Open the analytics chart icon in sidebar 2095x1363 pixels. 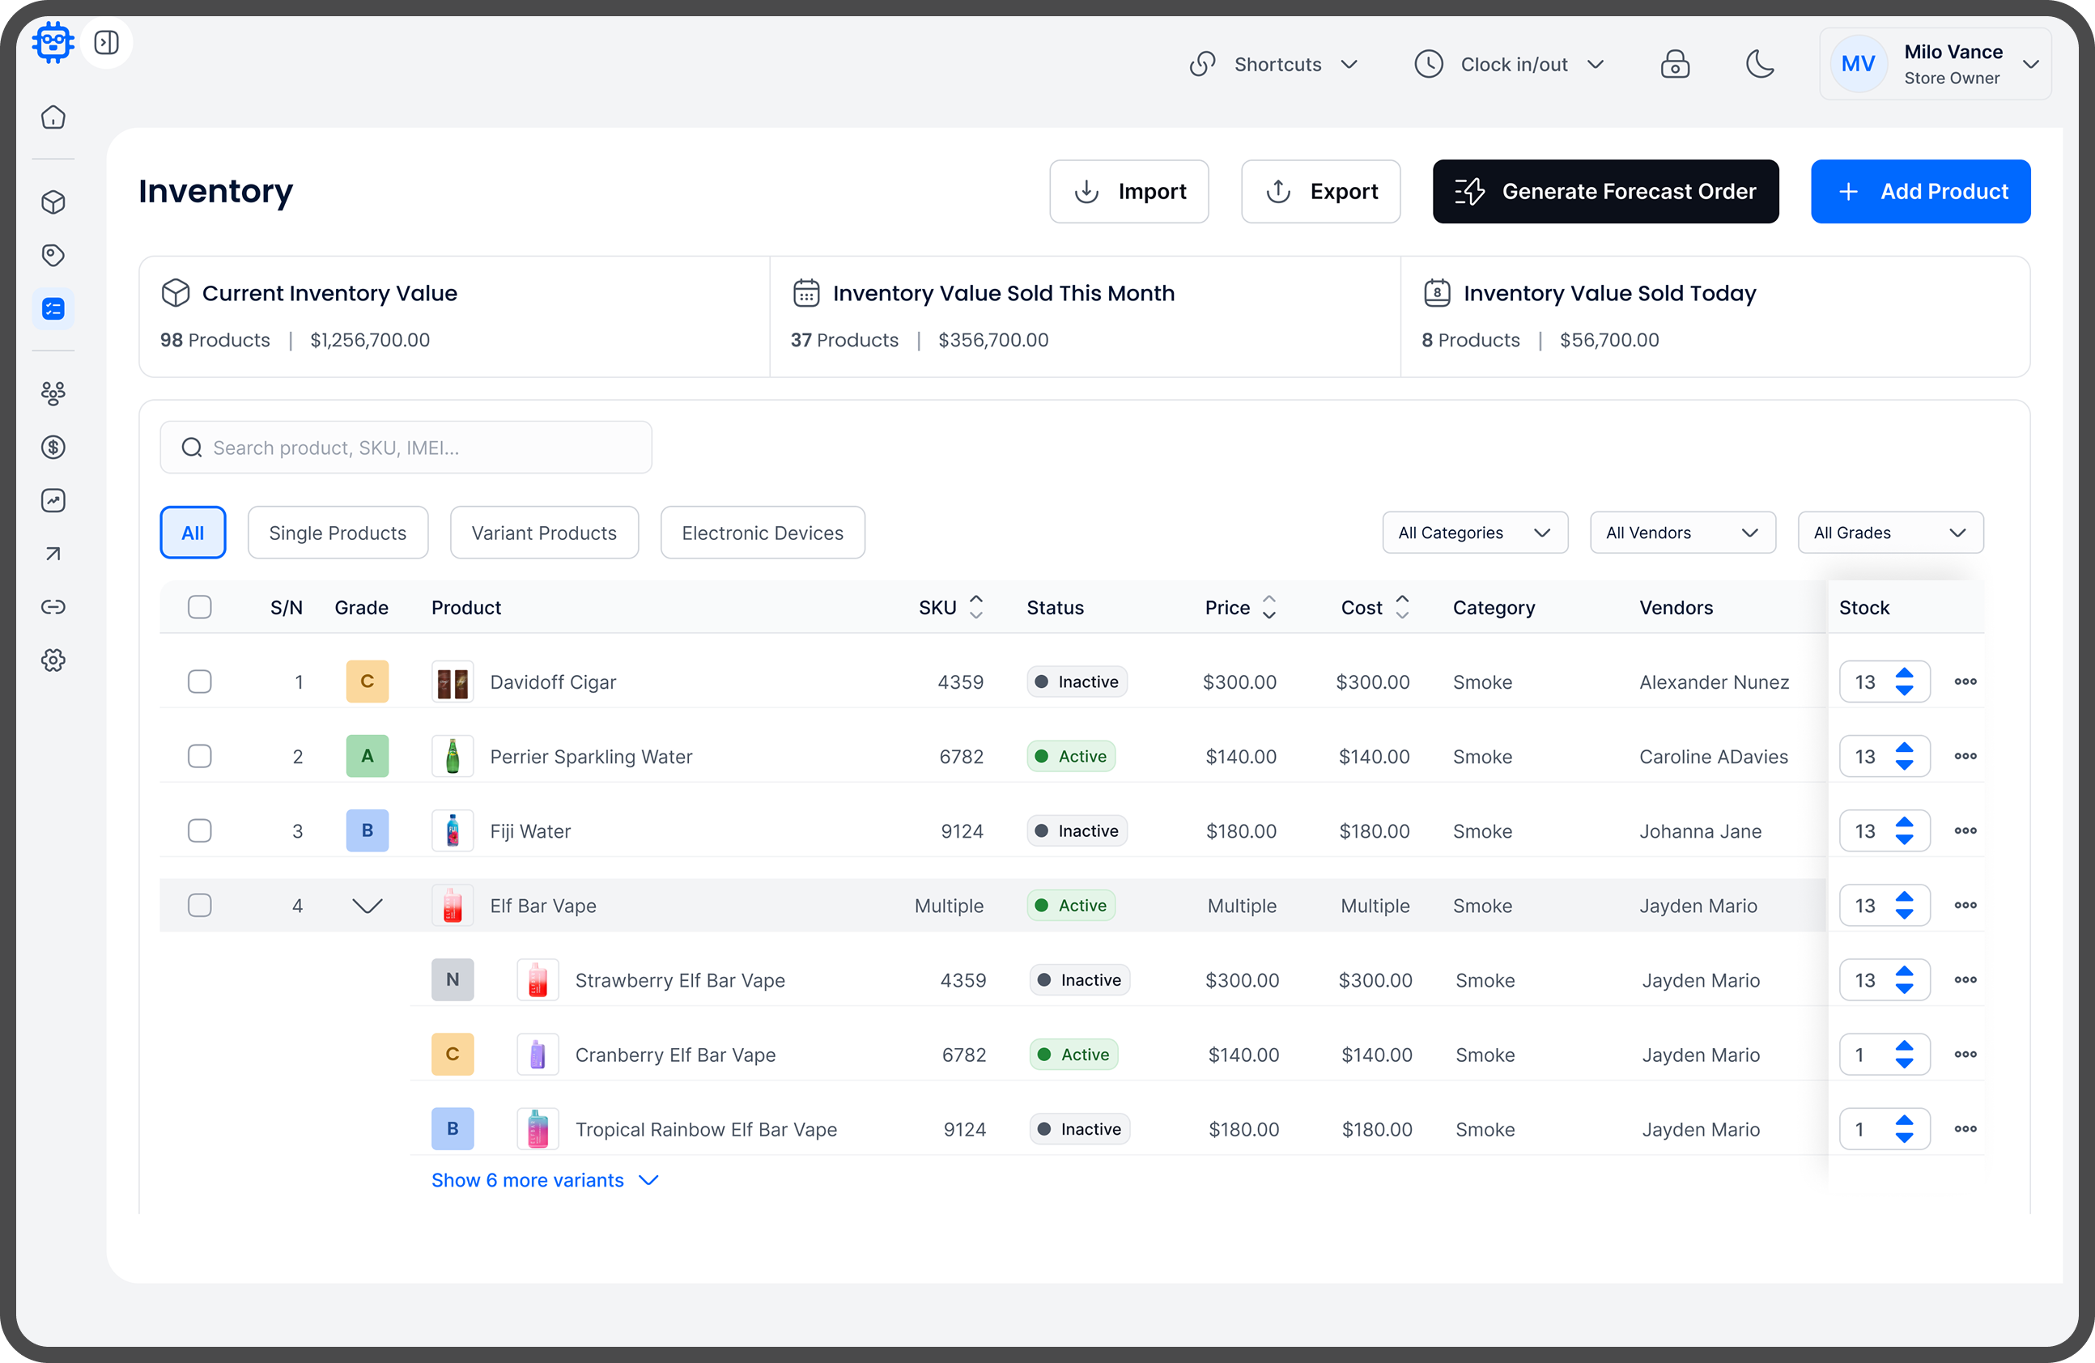point(53,501)
